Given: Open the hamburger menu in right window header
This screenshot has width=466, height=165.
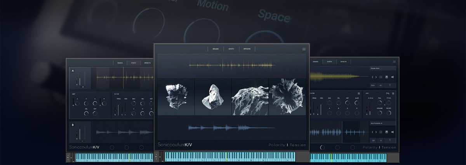Looking at the screenshot, I should click(394, 62).
